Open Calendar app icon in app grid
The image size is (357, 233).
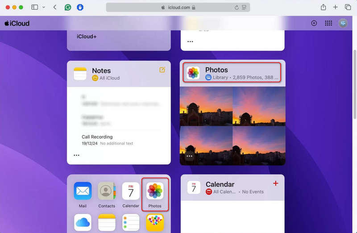coord(131,191)
